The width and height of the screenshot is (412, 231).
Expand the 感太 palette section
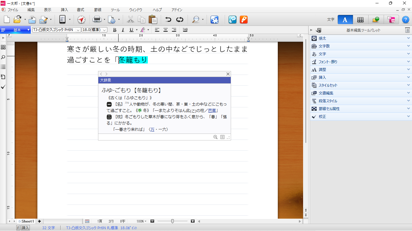pyautogui.click(x=361, y=38)
